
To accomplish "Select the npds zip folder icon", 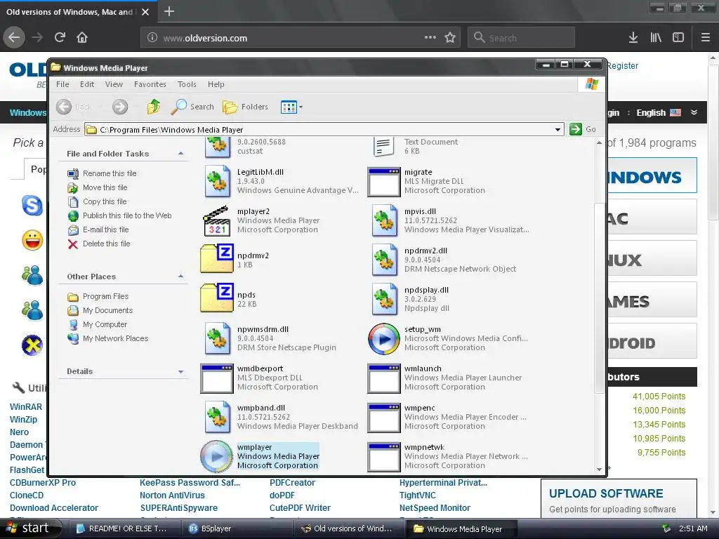I will coord(217,299).
